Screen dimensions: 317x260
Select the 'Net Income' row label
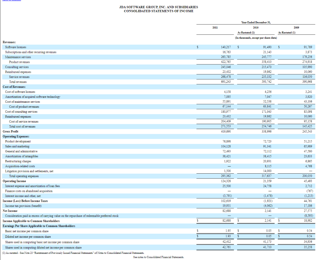pos(10,211)
